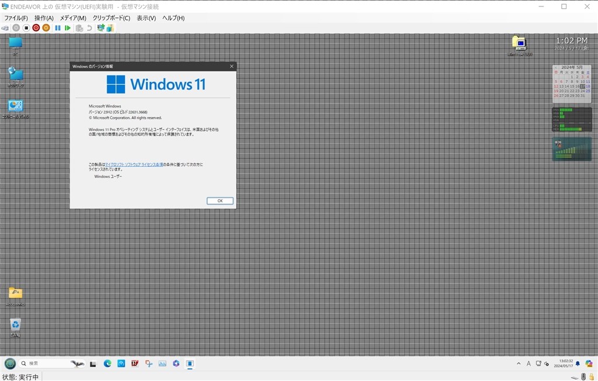Click the guest Start button on the taskbar
598x381 pixels.
coord(10,363)
